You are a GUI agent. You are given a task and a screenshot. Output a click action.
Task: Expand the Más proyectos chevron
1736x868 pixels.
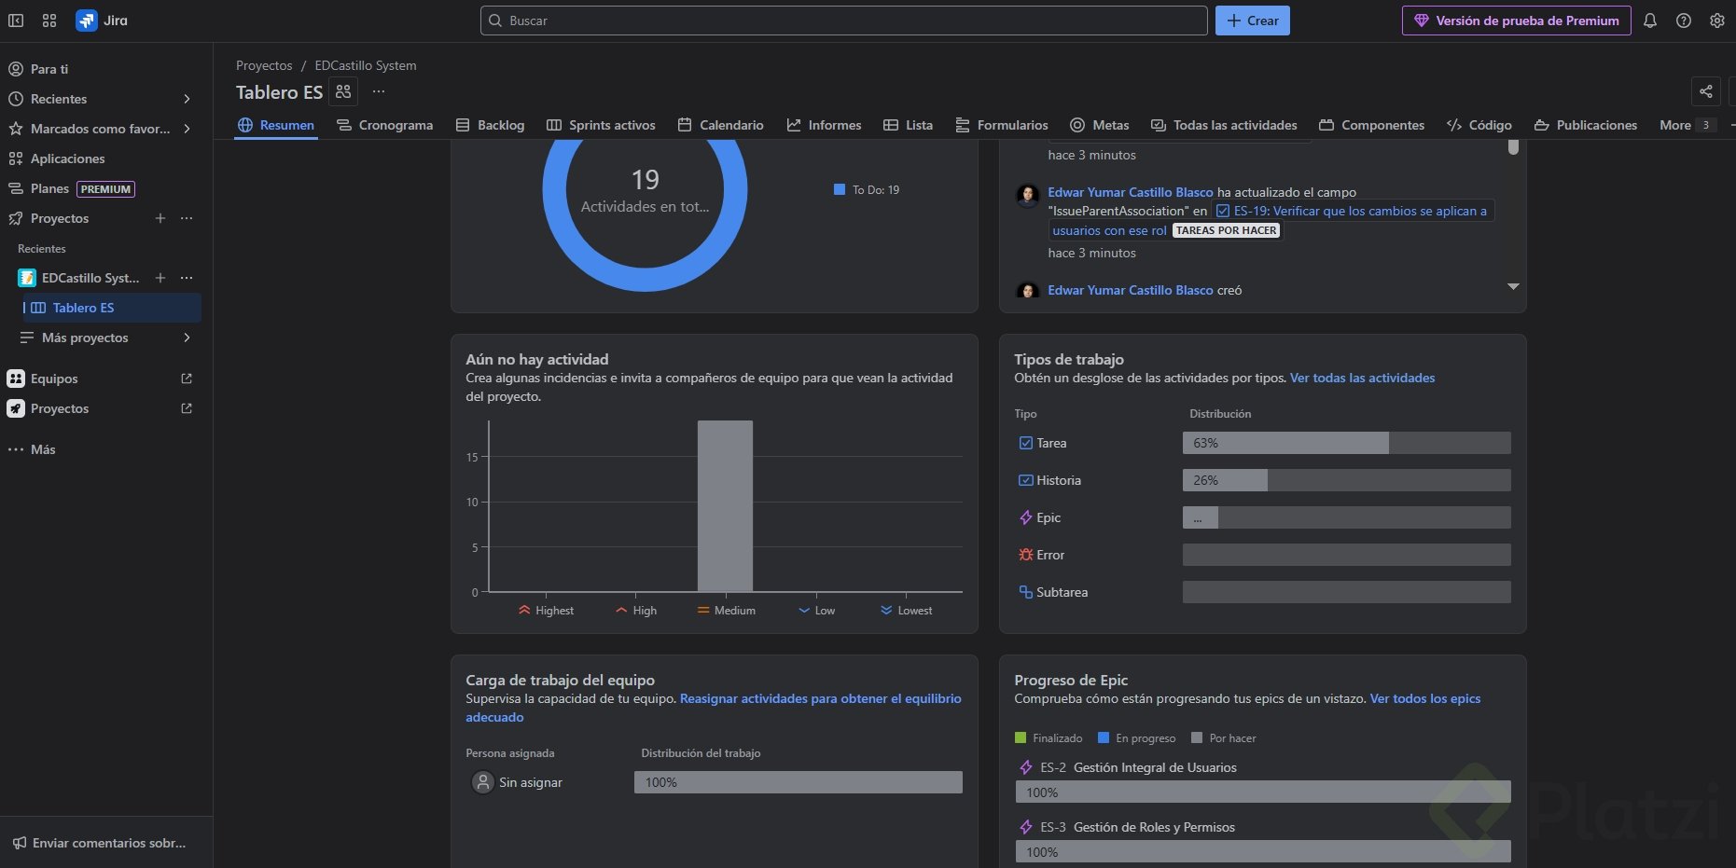(187, 338)
